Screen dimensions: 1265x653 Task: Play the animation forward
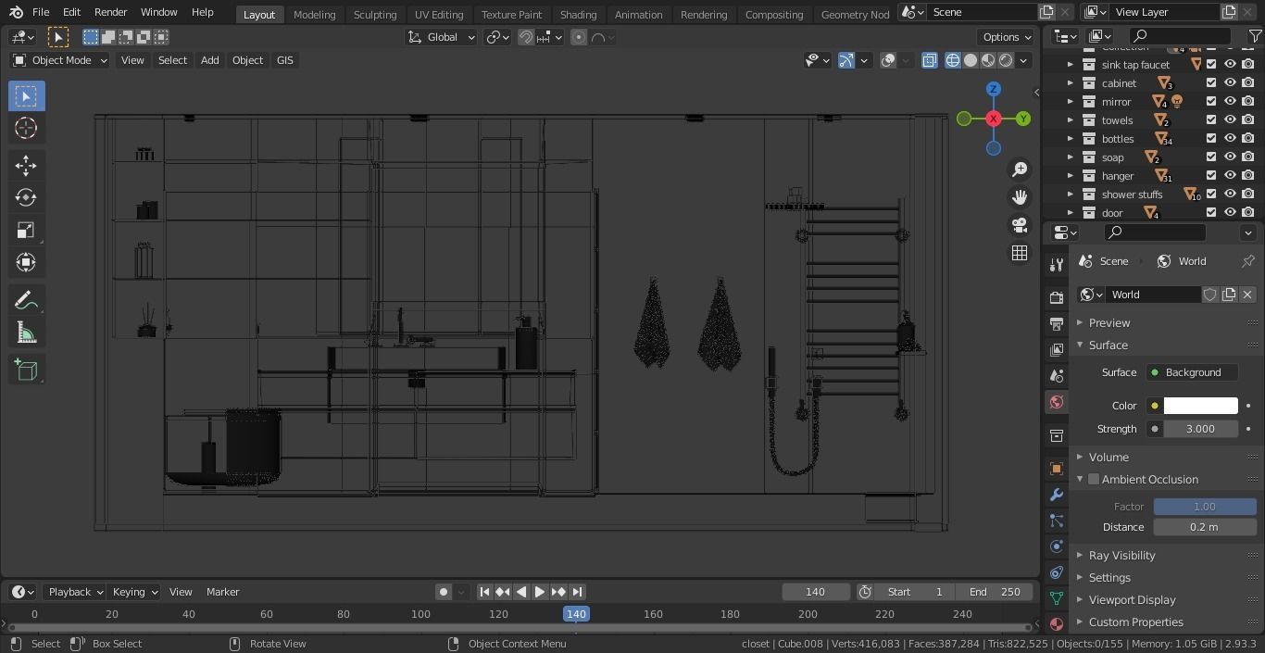click(x=540, y=592)
